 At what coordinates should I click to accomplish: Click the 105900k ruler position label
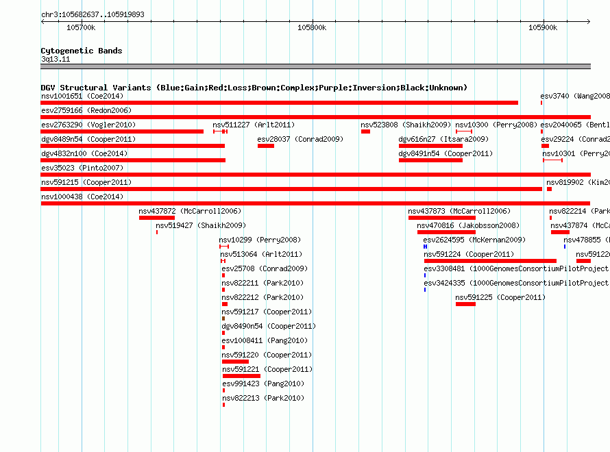pos(543,27)
